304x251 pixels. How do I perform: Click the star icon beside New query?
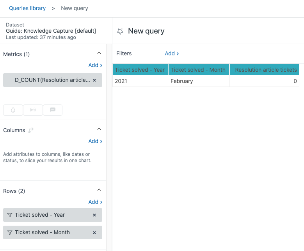coord(120,31)
